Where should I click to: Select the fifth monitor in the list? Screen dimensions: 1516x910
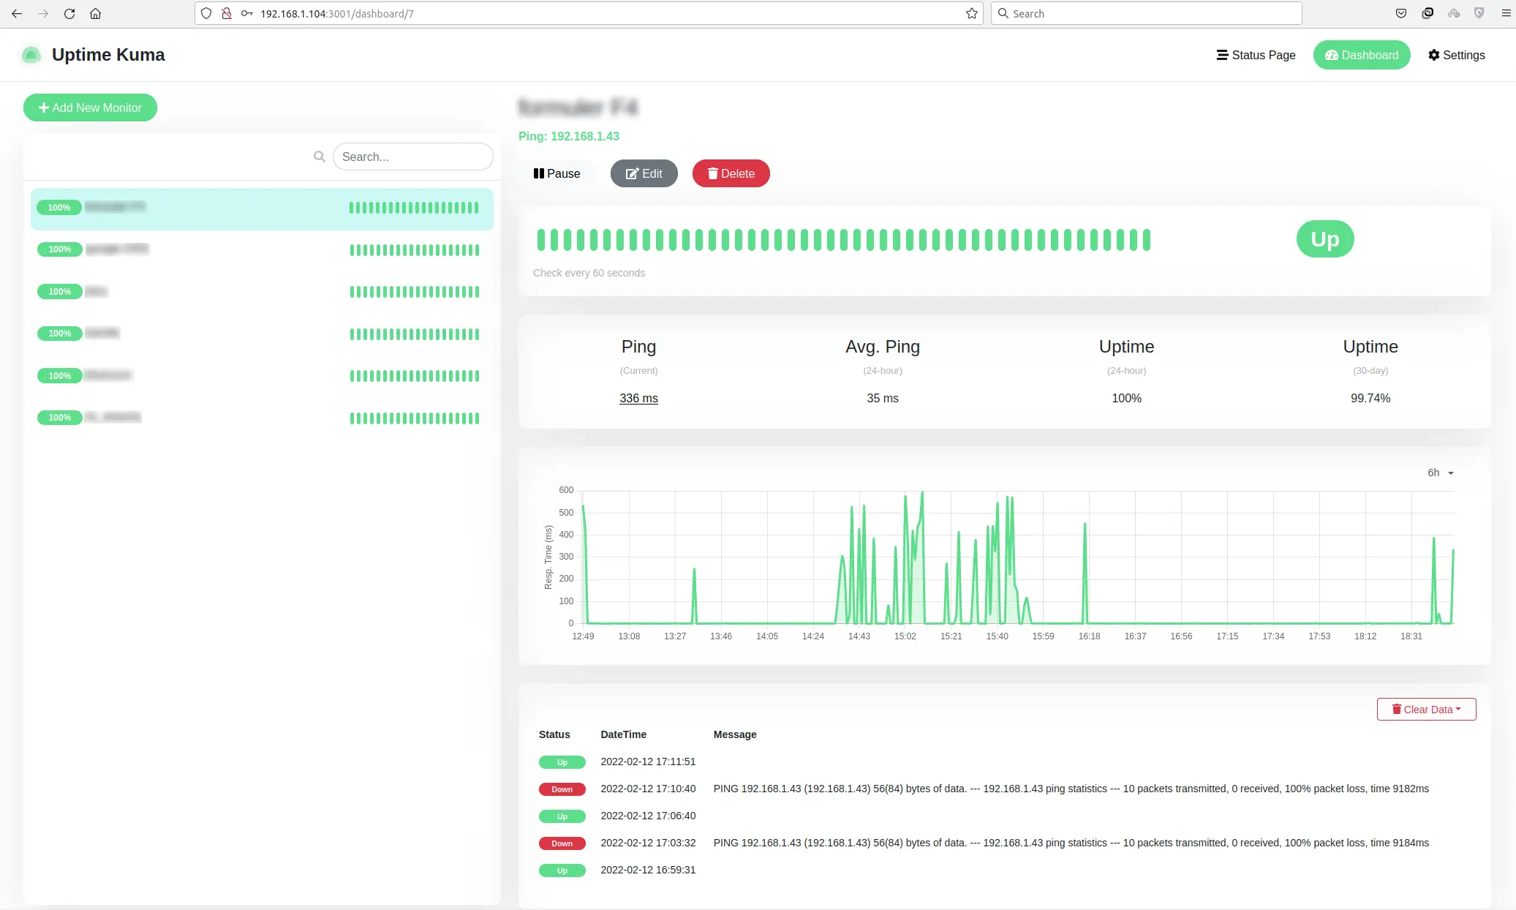(262, 376)
